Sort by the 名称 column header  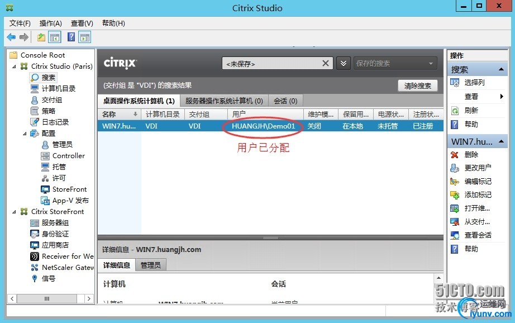(x=119, y=115)
